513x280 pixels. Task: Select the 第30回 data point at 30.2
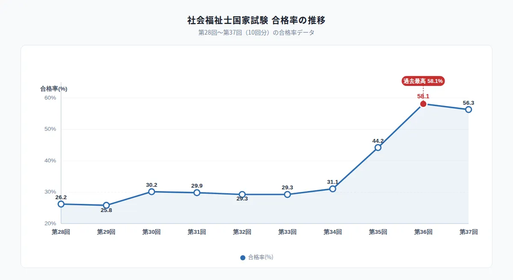point(152,192)
